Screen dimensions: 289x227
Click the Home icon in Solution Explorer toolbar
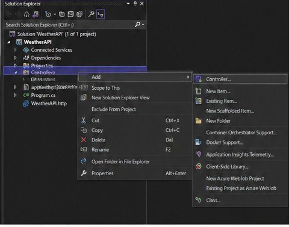click(26, 14)
